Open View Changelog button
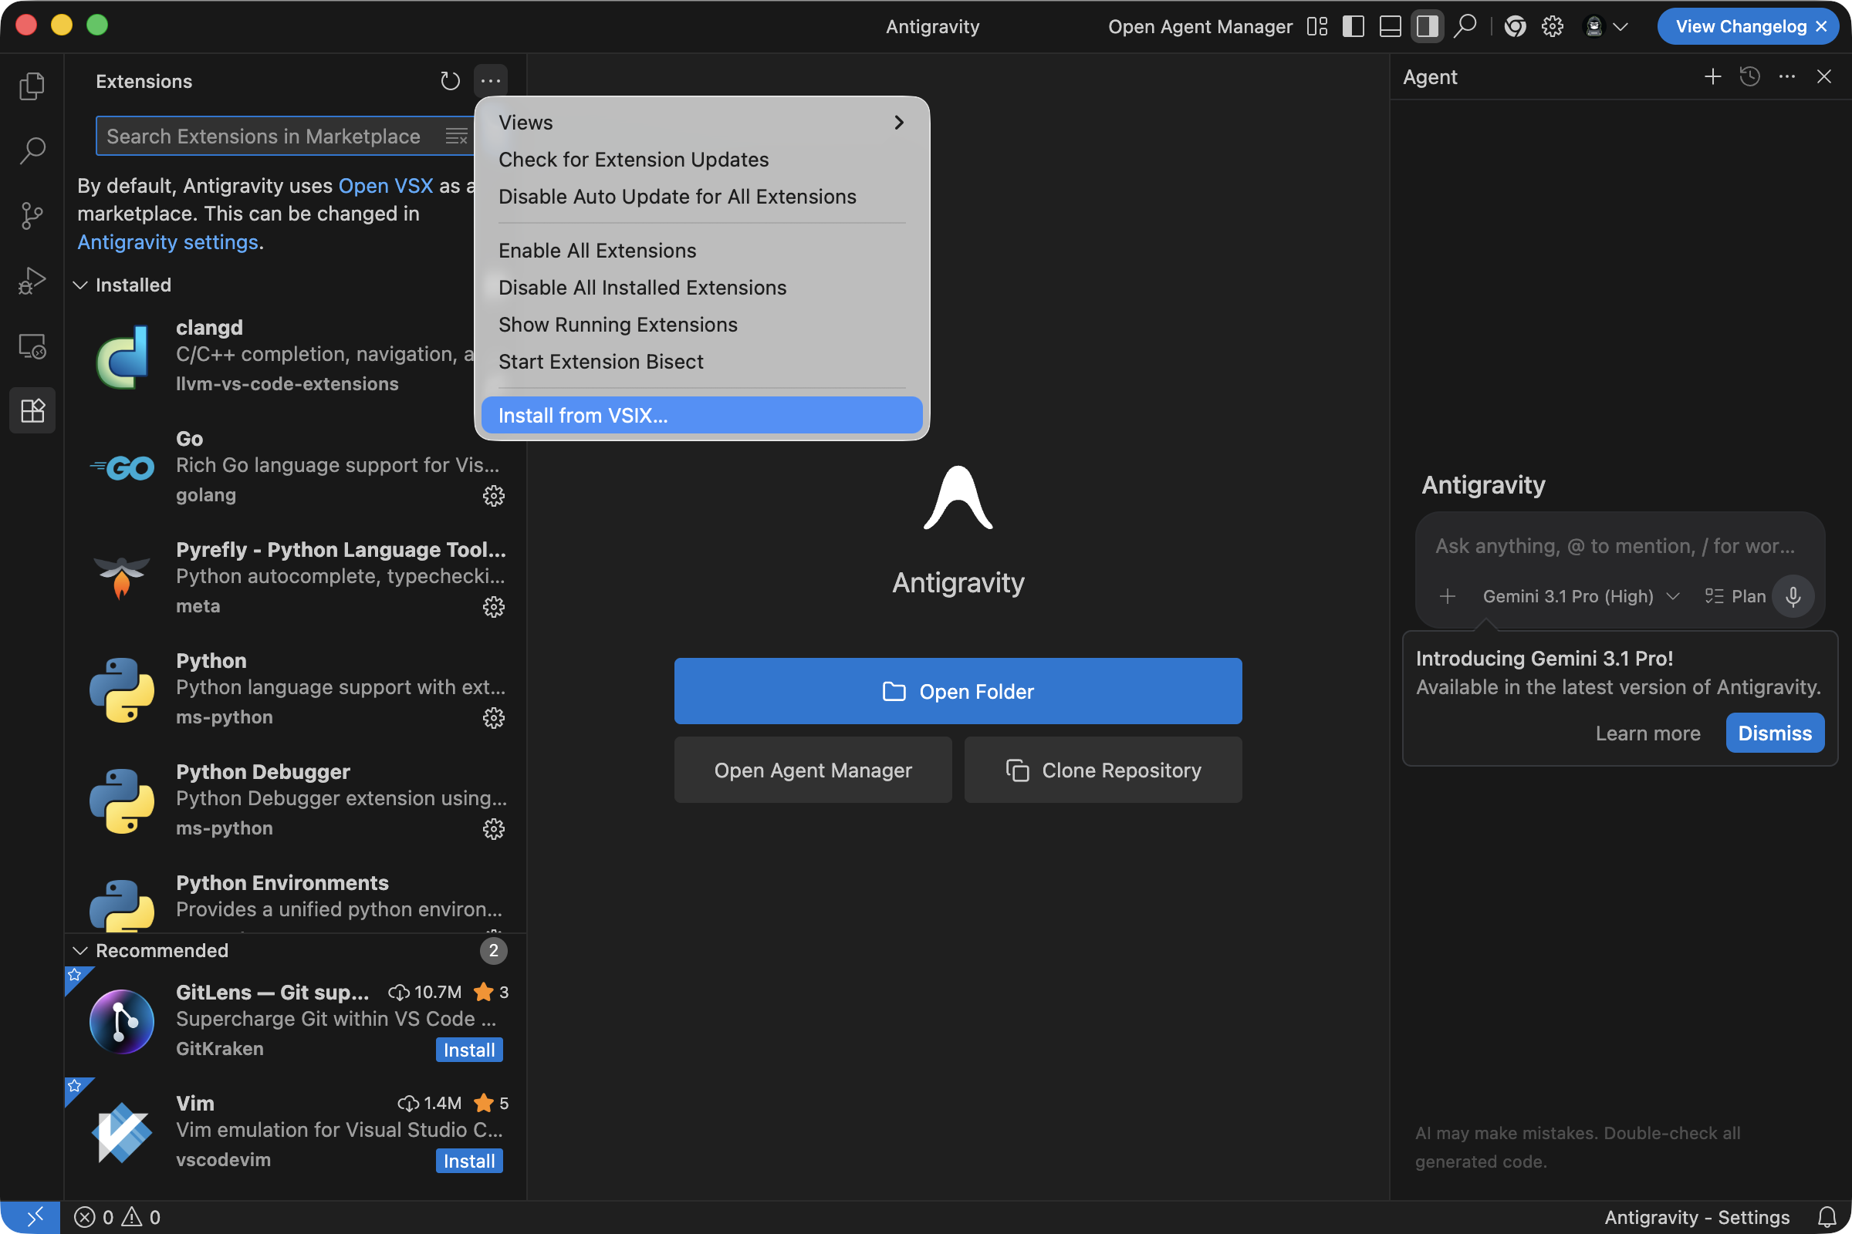 1740,27
